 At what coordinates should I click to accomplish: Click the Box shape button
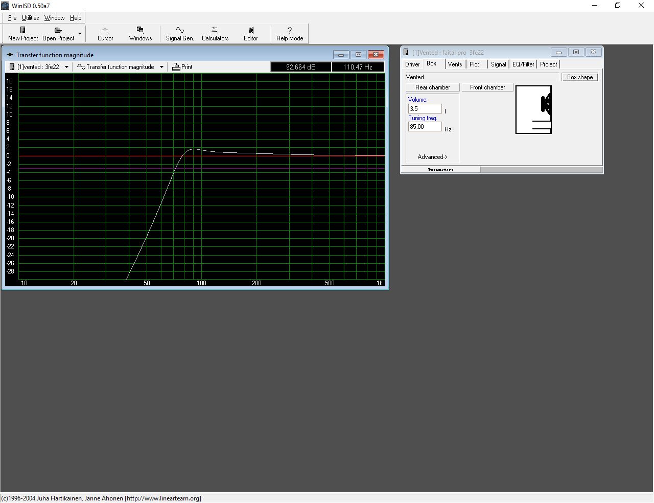coord(579,77)
